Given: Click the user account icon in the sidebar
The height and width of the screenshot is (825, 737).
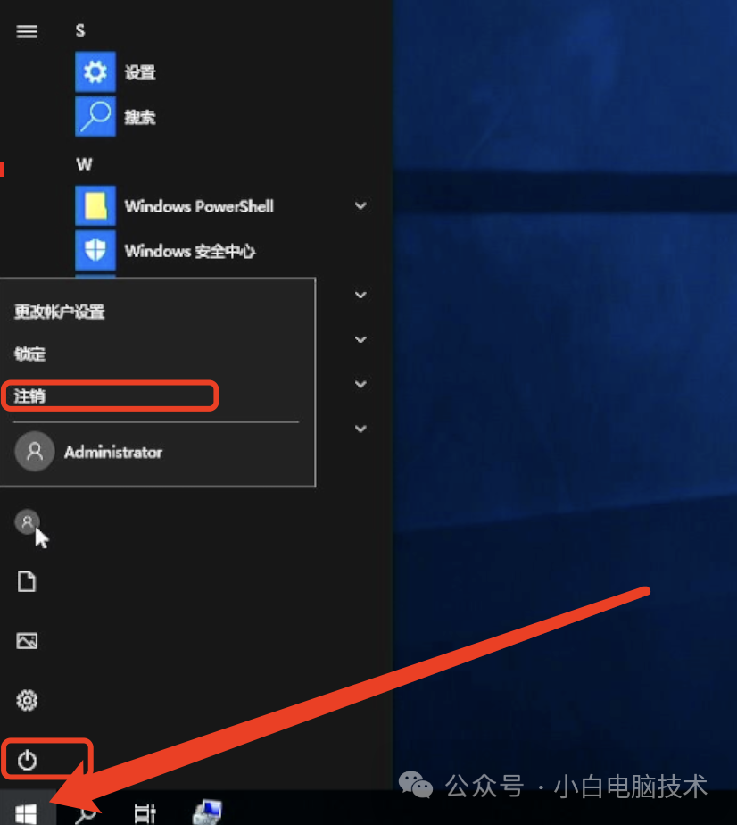Looking at the screenshot, I should click(x=27, y=521).
